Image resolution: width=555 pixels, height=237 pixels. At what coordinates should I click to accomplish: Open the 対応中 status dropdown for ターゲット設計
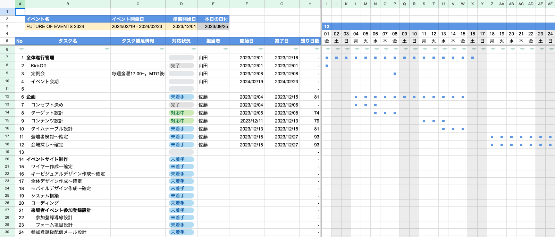tap(181, 113)
